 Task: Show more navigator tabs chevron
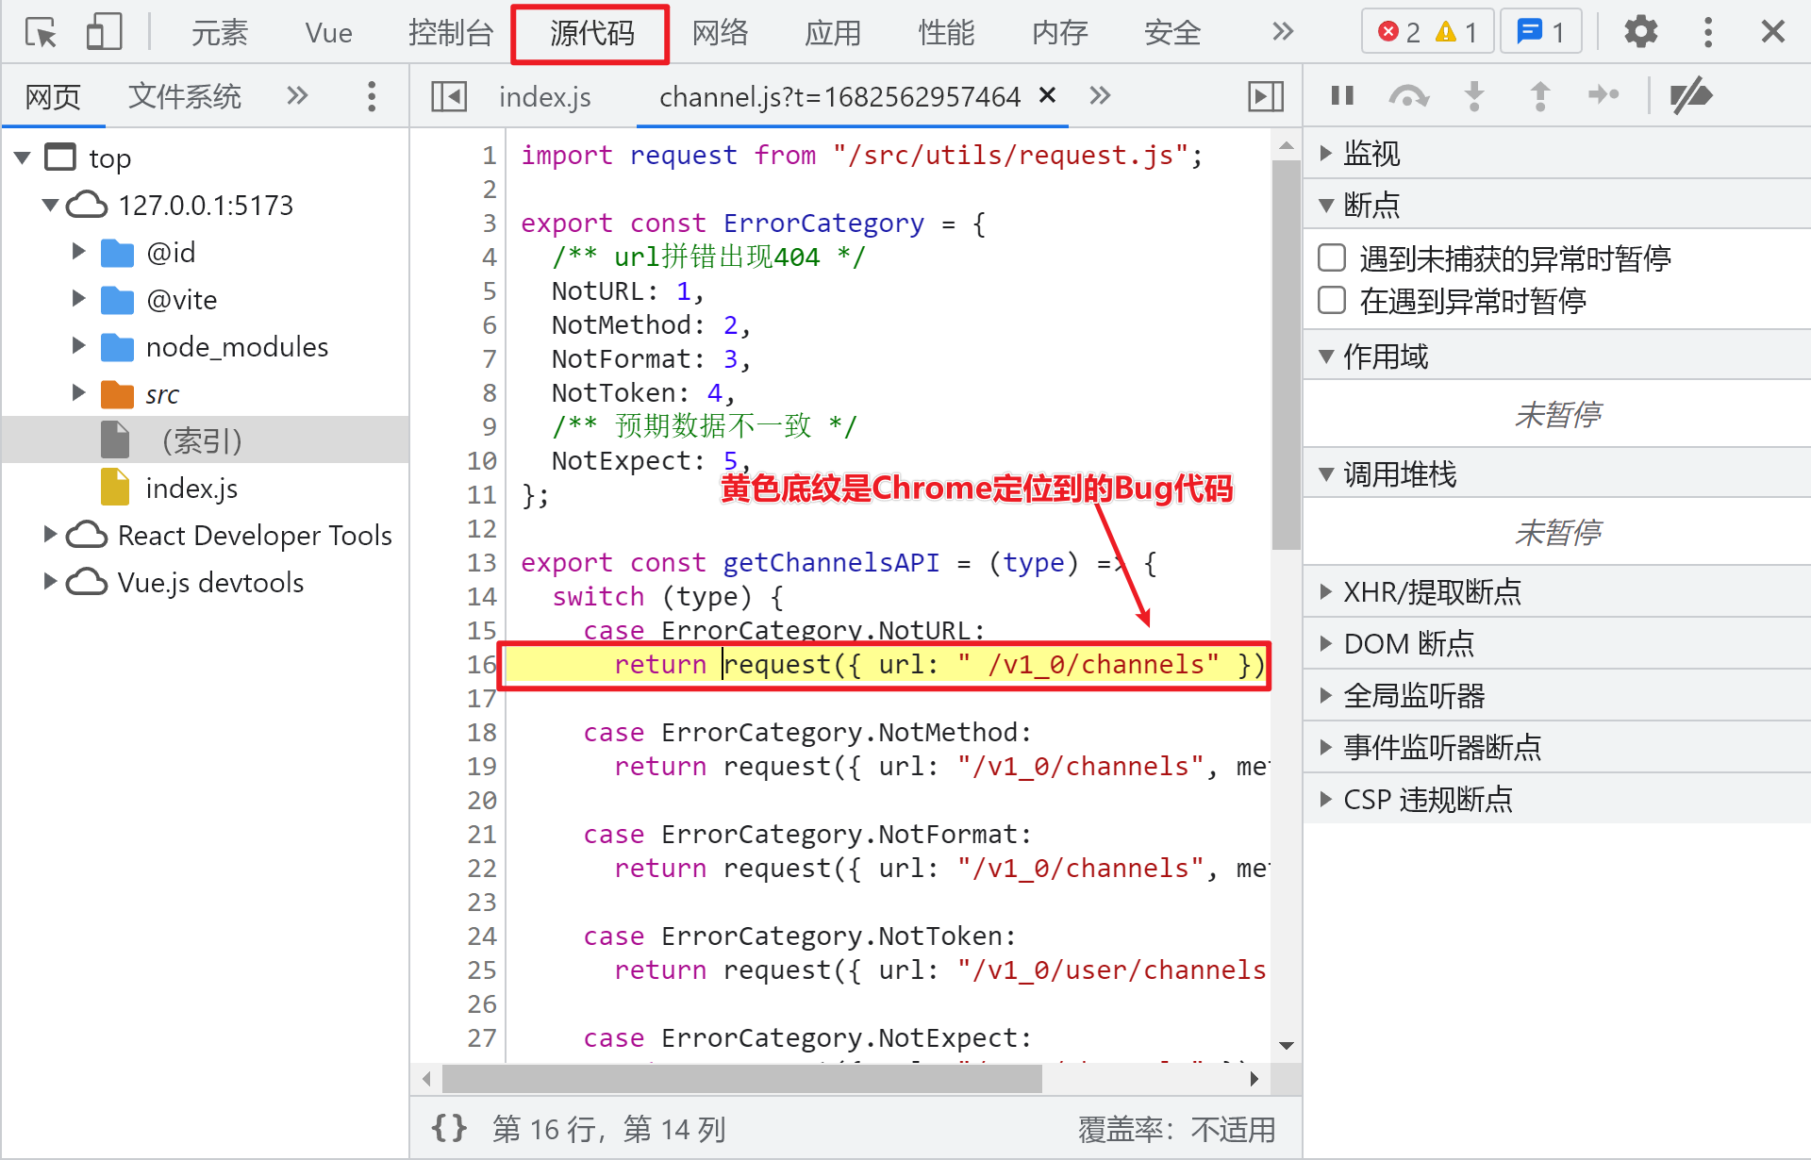click(x=297, y=95)
